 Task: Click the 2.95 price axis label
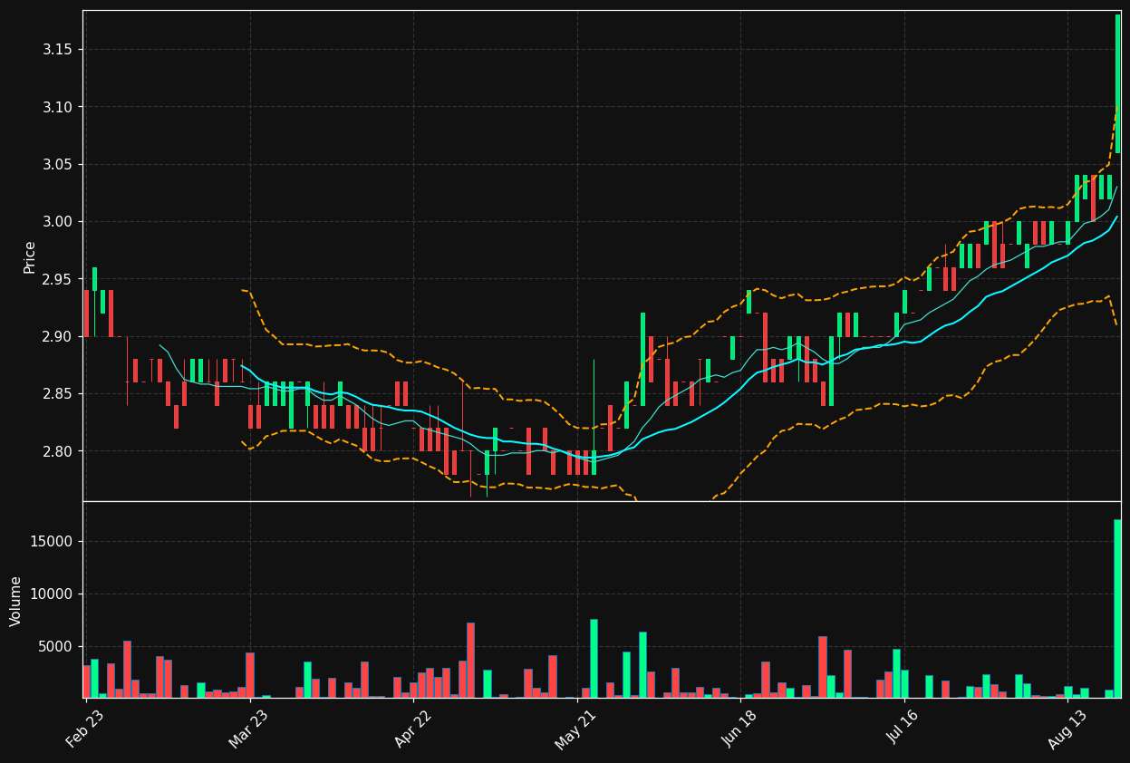point(57,279)
